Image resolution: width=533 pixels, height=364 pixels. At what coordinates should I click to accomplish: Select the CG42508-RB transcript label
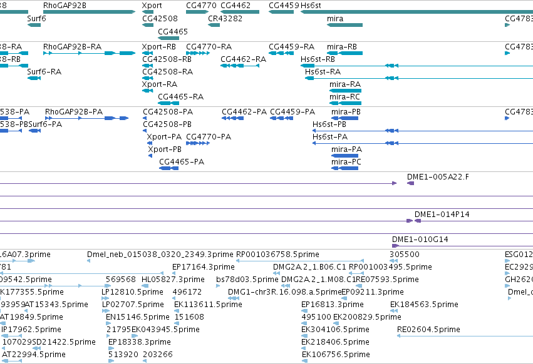(167, 59)
